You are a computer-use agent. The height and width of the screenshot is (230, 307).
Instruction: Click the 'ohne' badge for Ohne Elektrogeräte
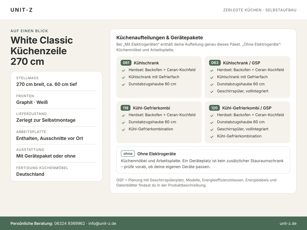pos(128,154)
